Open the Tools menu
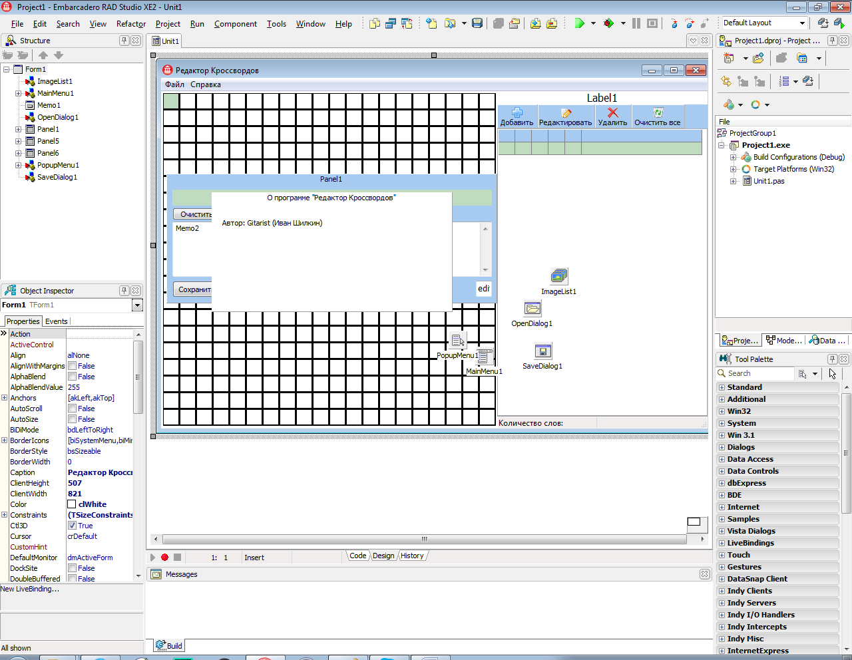852x660 pixels. tap(276, 24)
